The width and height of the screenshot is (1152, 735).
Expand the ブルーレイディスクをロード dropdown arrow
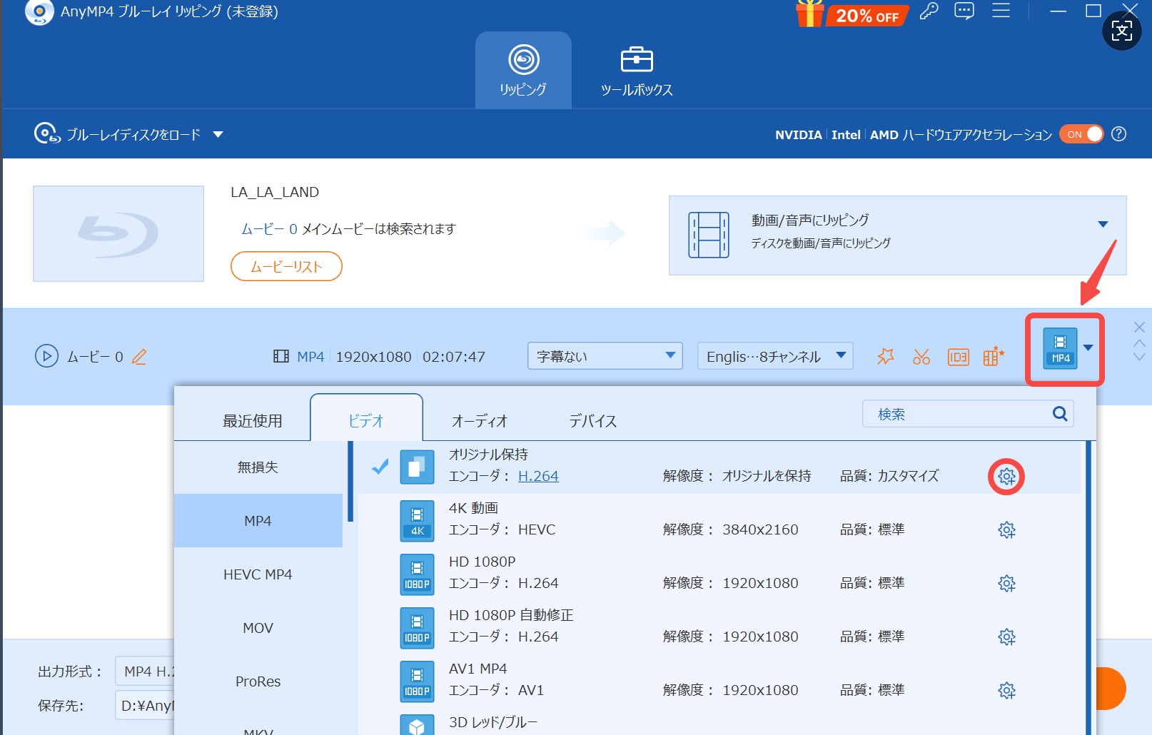click(x=218, y=134)
